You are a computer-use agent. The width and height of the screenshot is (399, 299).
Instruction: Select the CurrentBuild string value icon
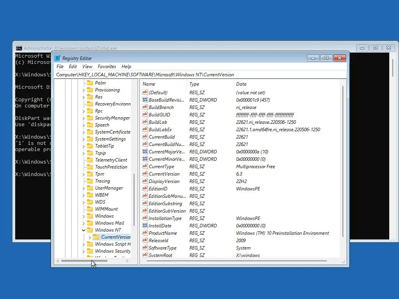click(145, 137)
